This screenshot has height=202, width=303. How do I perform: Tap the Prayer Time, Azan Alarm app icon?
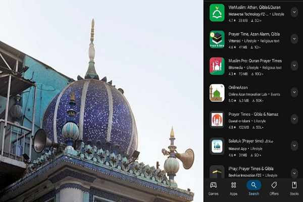pos(217,39)
